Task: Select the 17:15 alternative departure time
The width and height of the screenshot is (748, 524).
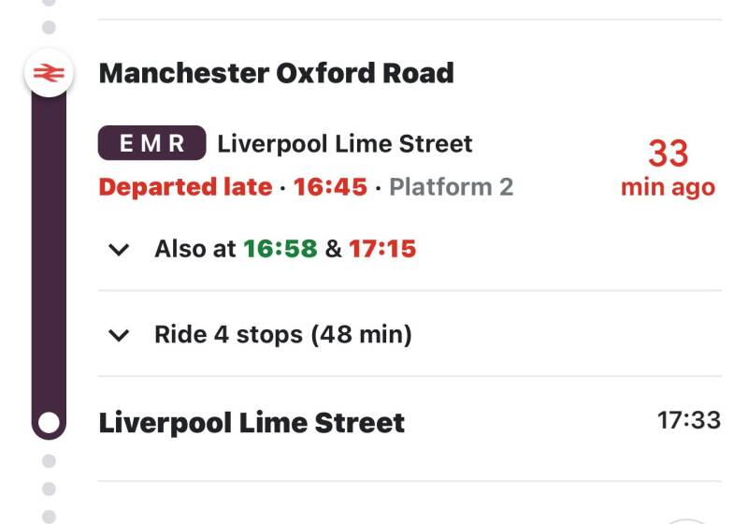Action: [382, 250]
